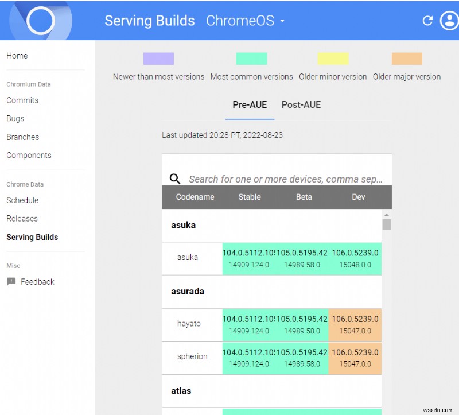Navigate to Home
459x415 pixels.
point(17,56)
